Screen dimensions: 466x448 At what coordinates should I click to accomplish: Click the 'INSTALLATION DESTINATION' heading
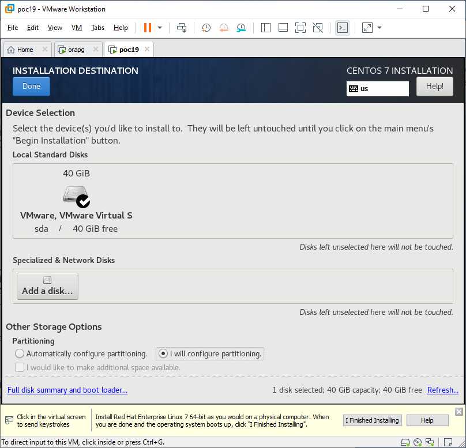pos(76,71)
